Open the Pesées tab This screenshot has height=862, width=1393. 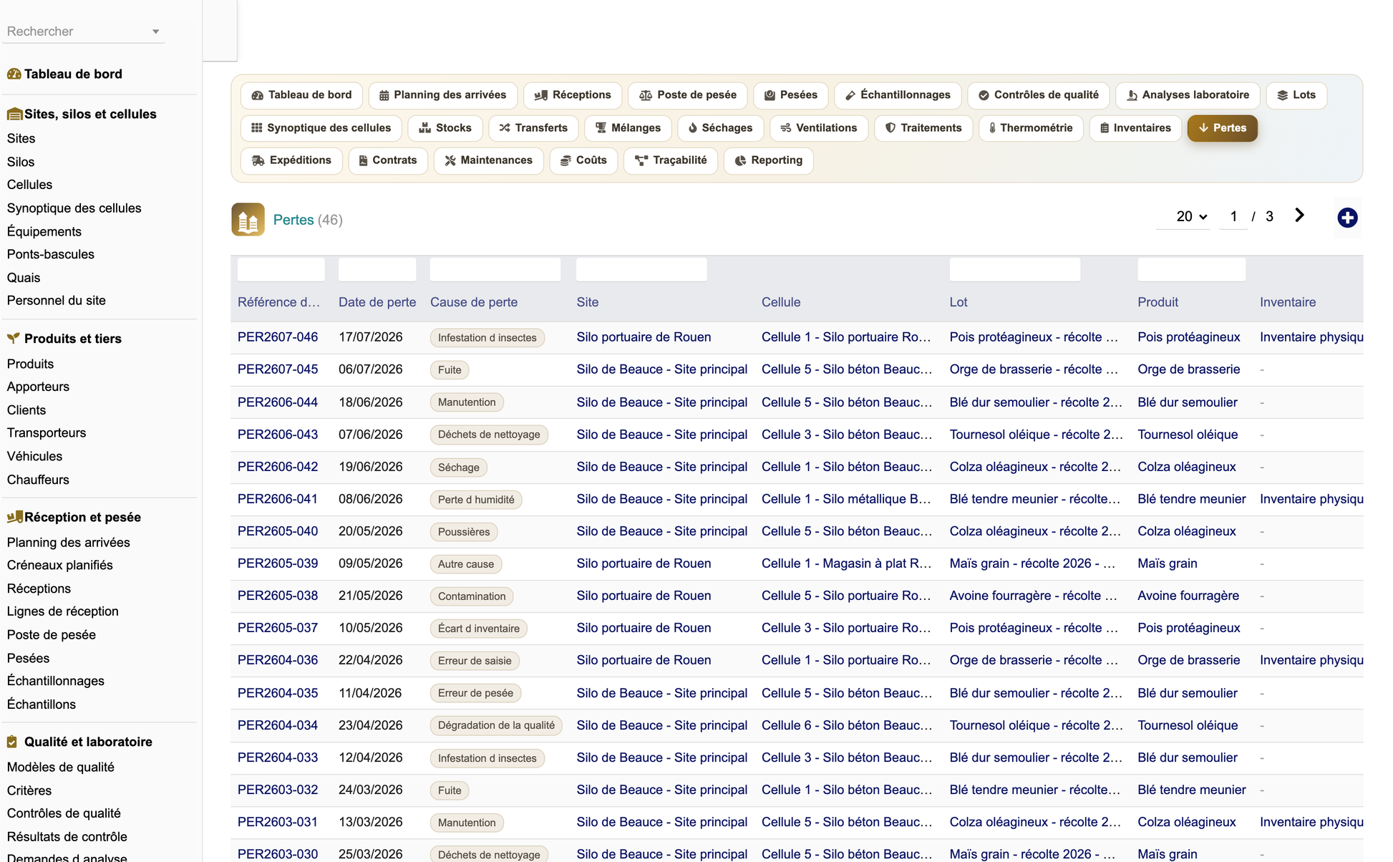pyautogui.click(x=791, y=95)
